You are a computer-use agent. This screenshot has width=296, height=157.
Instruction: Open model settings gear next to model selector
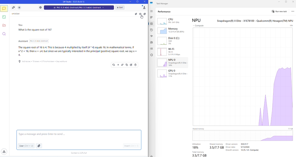pos(40,7)
